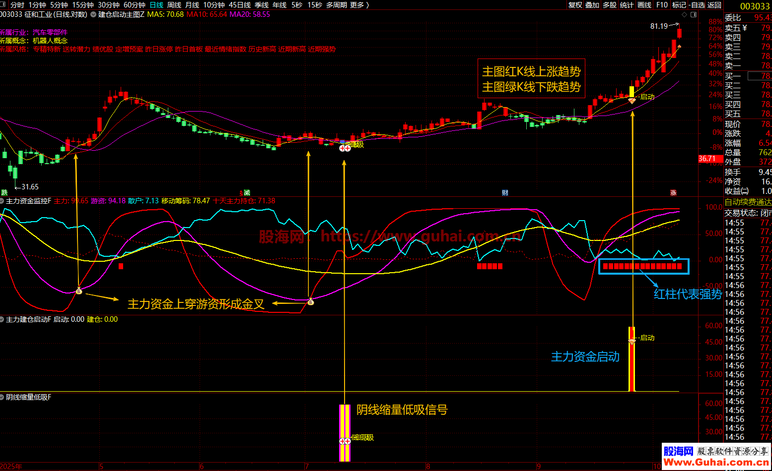Click the red 涨 marker icon

tap(674, 193)
